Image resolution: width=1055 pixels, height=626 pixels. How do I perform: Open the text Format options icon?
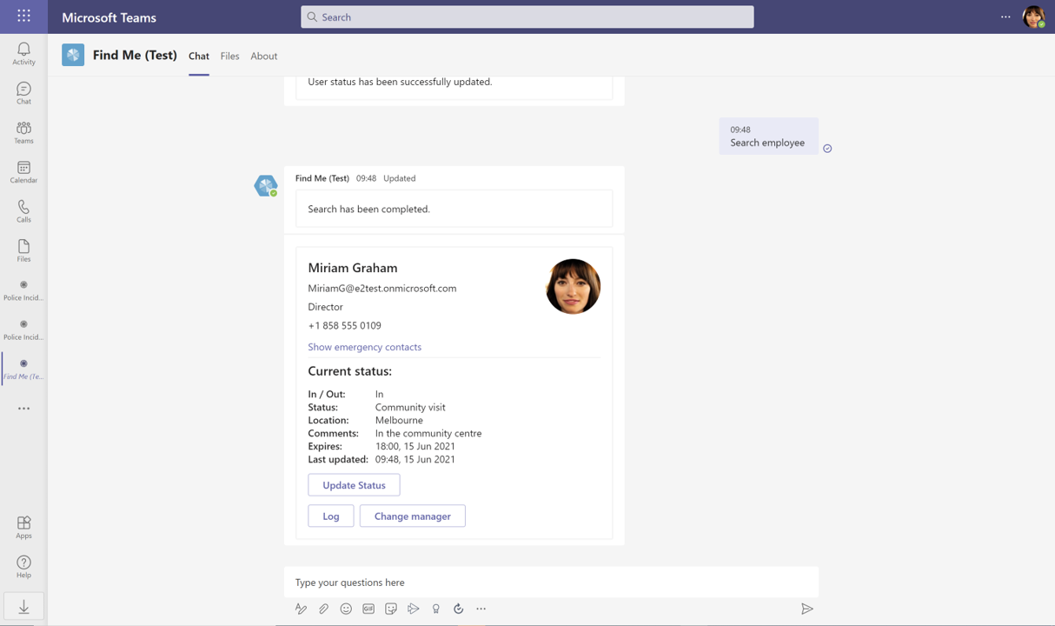point(301,609)
